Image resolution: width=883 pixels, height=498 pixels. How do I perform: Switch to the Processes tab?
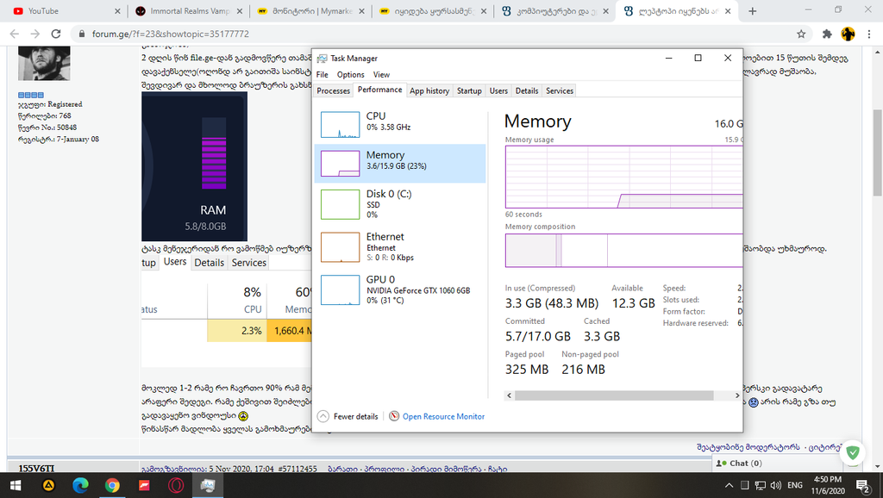click(x=333, y=90)
